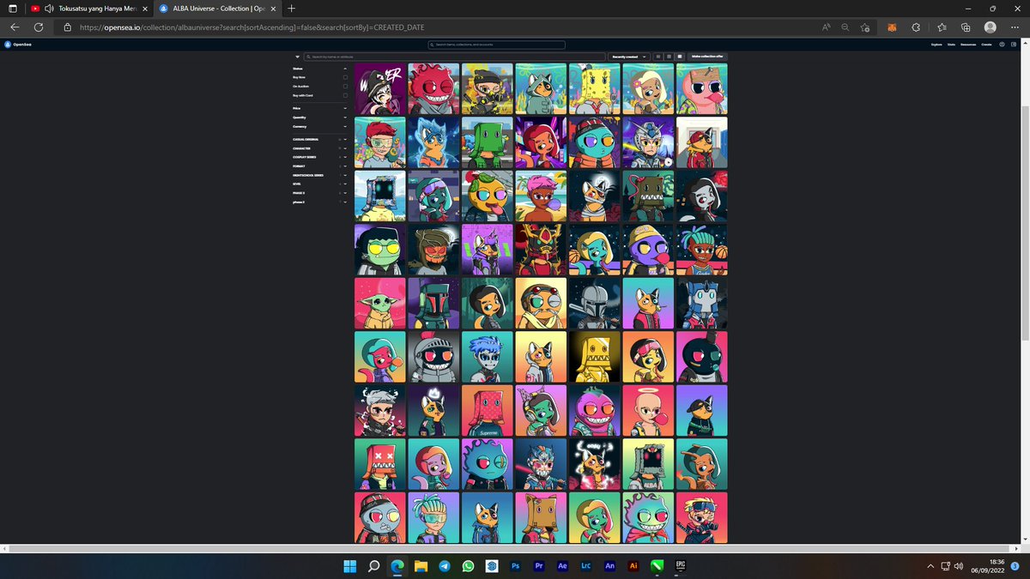Open the MetaMask fox extension
Viewport: 1030px width, 579px height.
(893, 27)
